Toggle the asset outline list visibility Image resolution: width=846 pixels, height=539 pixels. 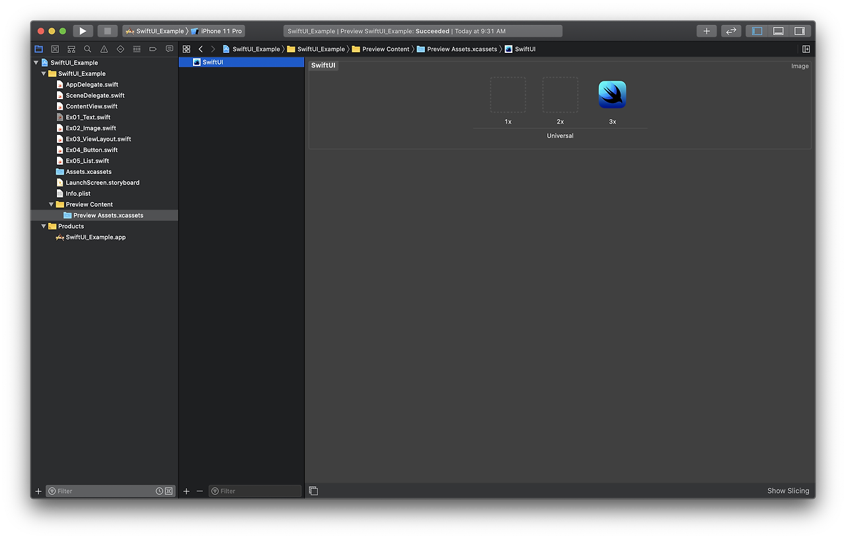click(313, 491)
